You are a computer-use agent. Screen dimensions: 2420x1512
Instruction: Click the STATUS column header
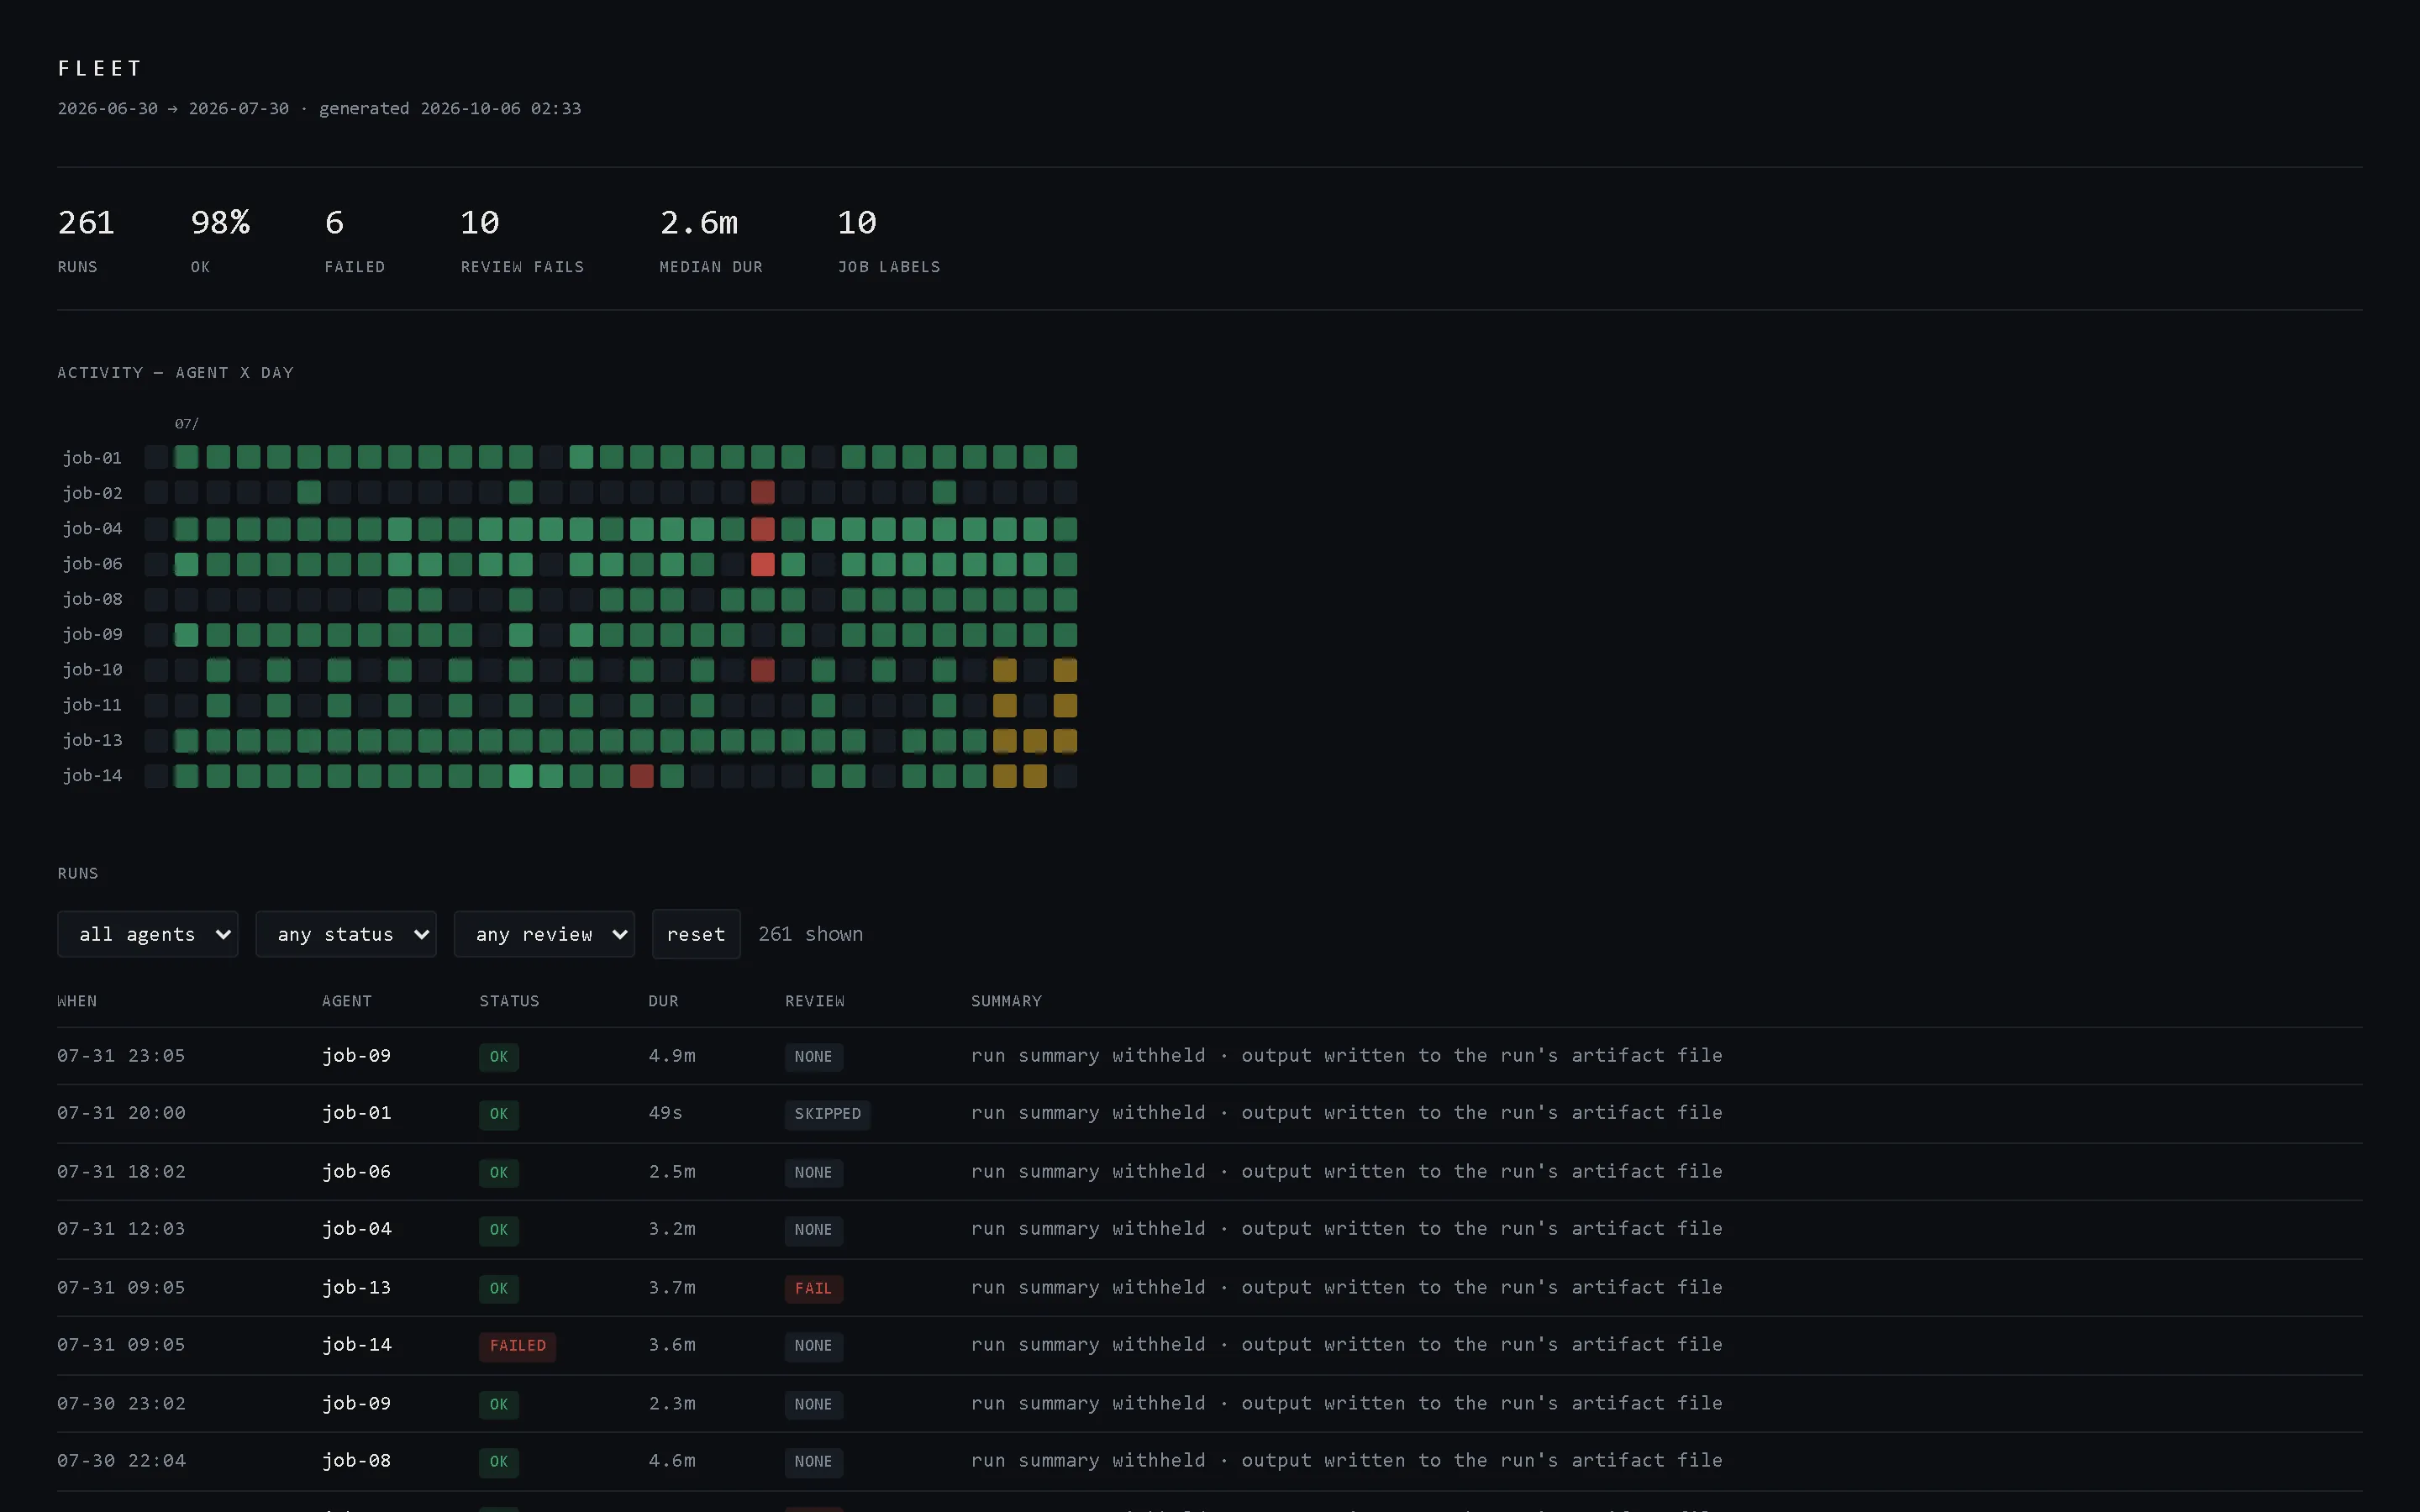coord(509,1001)
